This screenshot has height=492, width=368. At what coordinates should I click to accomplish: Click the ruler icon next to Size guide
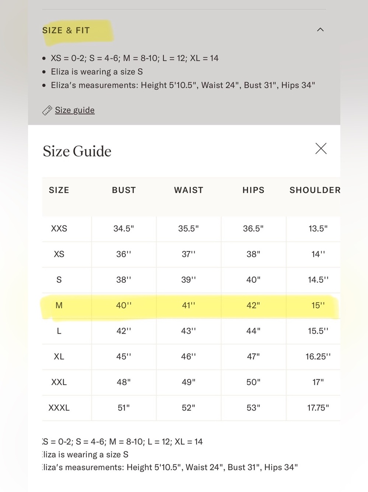(x=47, y=110)
